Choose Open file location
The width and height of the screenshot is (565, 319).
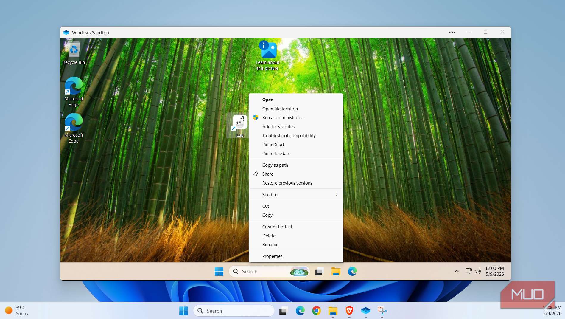[296, 109]
